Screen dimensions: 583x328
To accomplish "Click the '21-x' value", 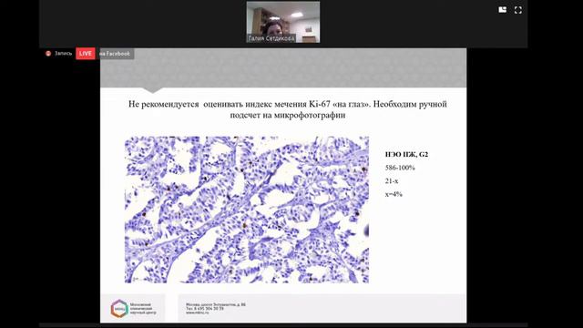I will [x=392, y=181].
